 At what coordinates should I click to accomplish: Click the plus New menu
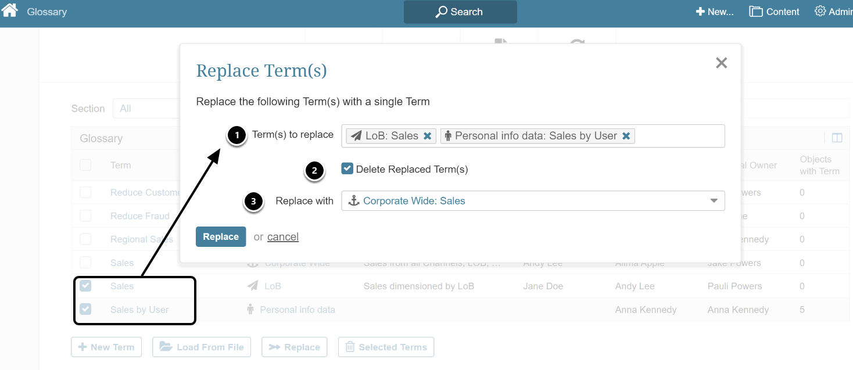tap(715, 12)
